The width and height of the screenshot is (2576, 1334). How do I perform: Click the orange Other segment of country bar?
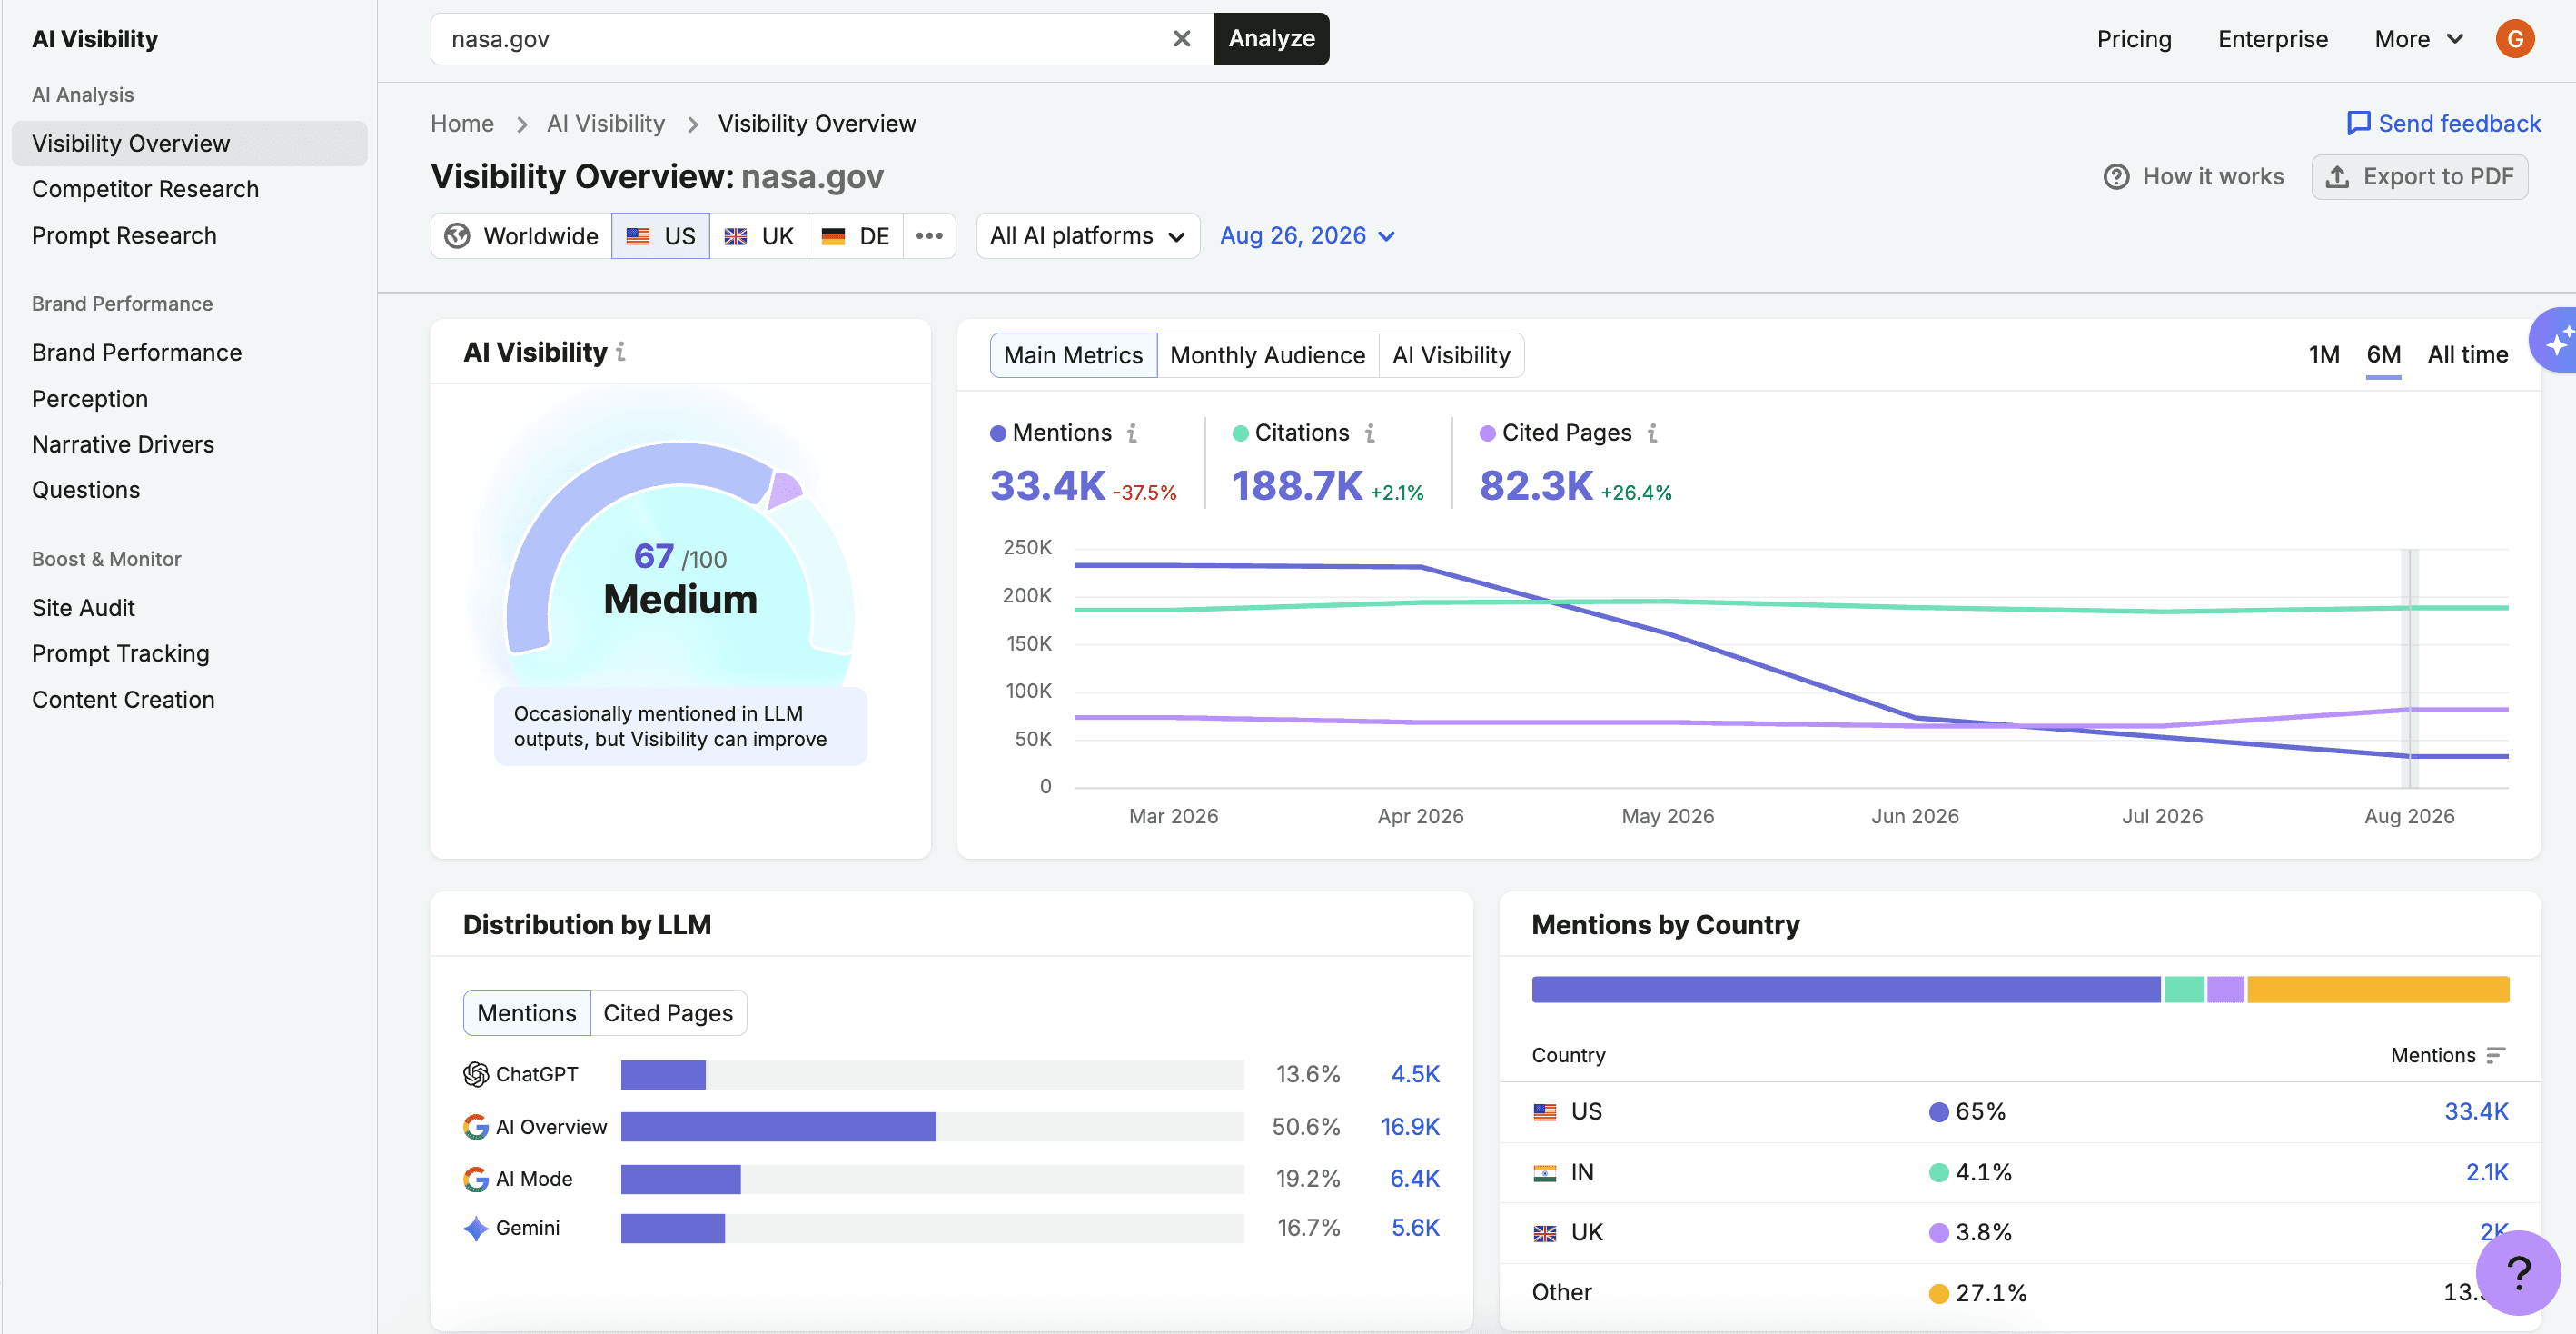[x=2377, y=990]
